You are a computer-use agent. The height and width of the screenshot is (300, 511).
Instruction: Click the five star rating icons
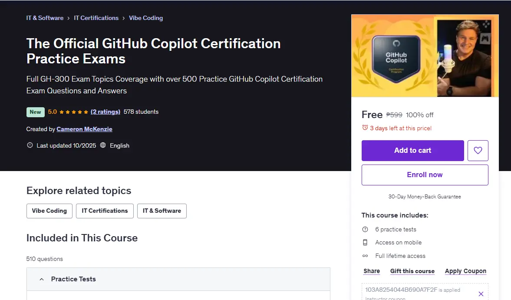pyautogui.click(x=74, y=112)
